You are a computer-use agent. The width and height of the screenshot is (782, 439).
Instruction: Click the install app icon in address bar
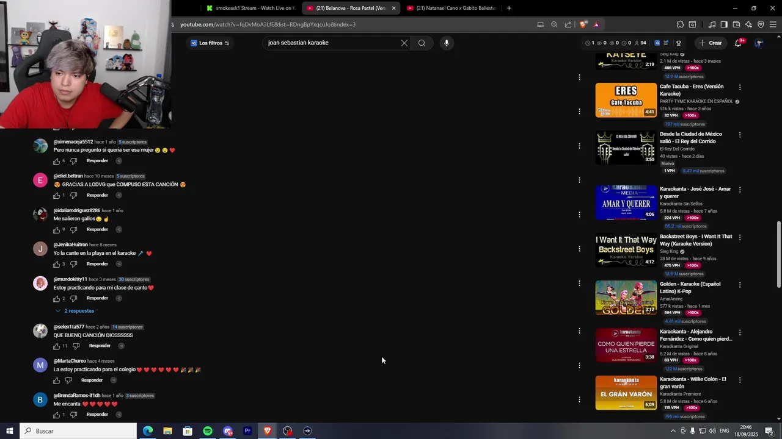(540, 24)
